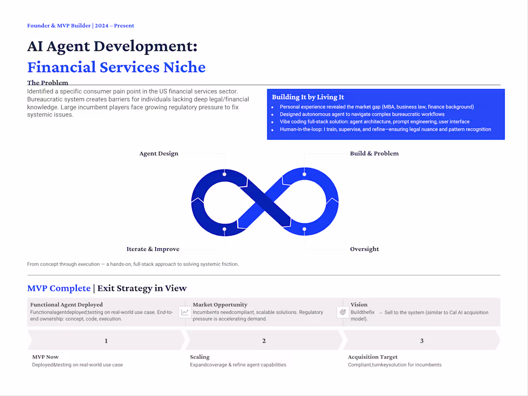This screenshot has width=528, height=396.
Task: Click the step 3 arrow banner
Action: pos(421,340)
